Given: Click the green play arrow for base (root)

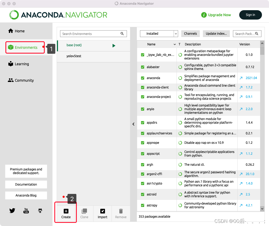Looking at the screenshot, I should (x=114, y=46).
